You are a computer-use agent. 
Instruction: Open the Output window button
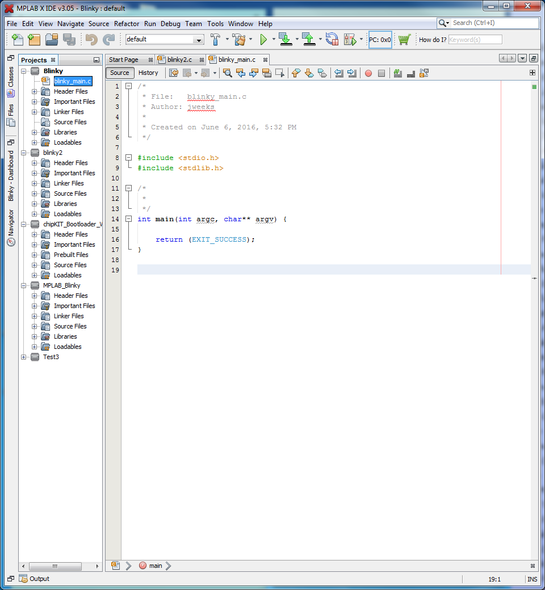[35, 579]
